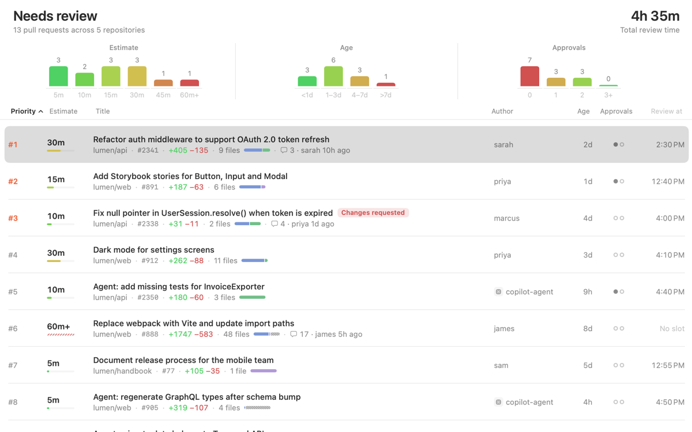
Task: Click author name james
Action: tap(505, 329)
